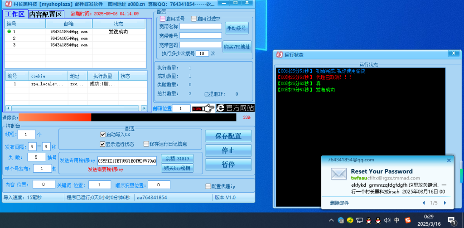Open Sogou input method tray icon
464x228 pixels.
pos(408,220)
